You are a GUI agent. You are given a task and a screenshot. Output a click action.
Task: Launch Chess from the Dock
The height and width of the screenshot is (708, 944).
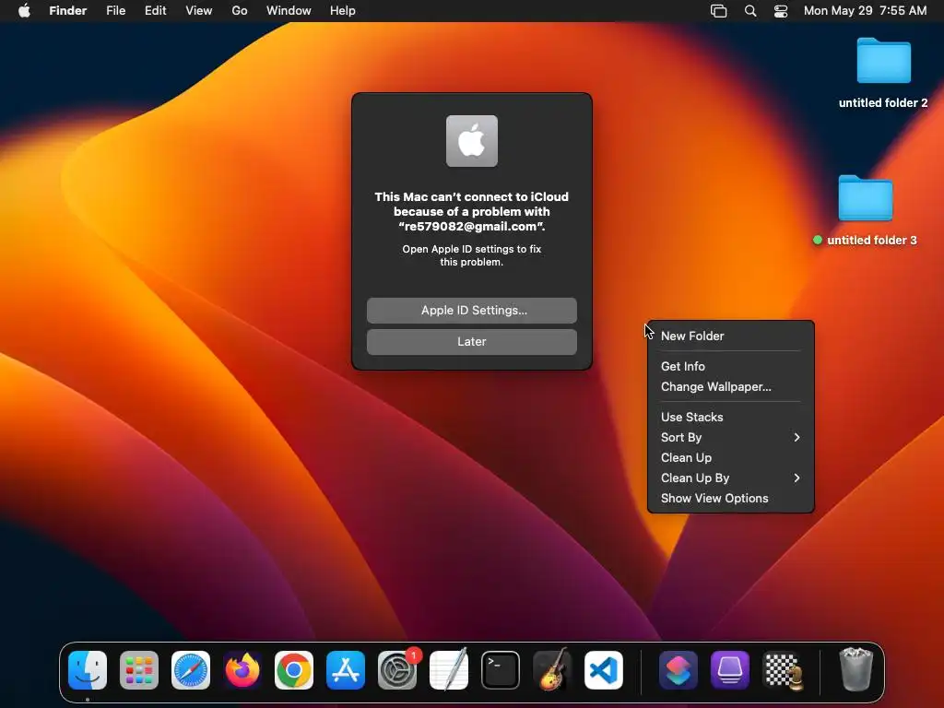pos(782,670)
